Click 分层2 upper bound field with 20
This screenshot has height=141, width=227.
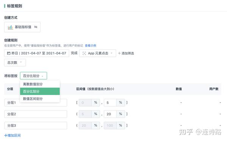[x=110, y=114]
